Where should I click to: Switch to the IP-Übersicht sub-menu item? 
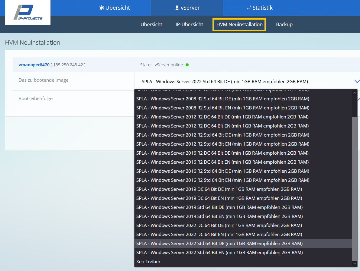point(189,24)
